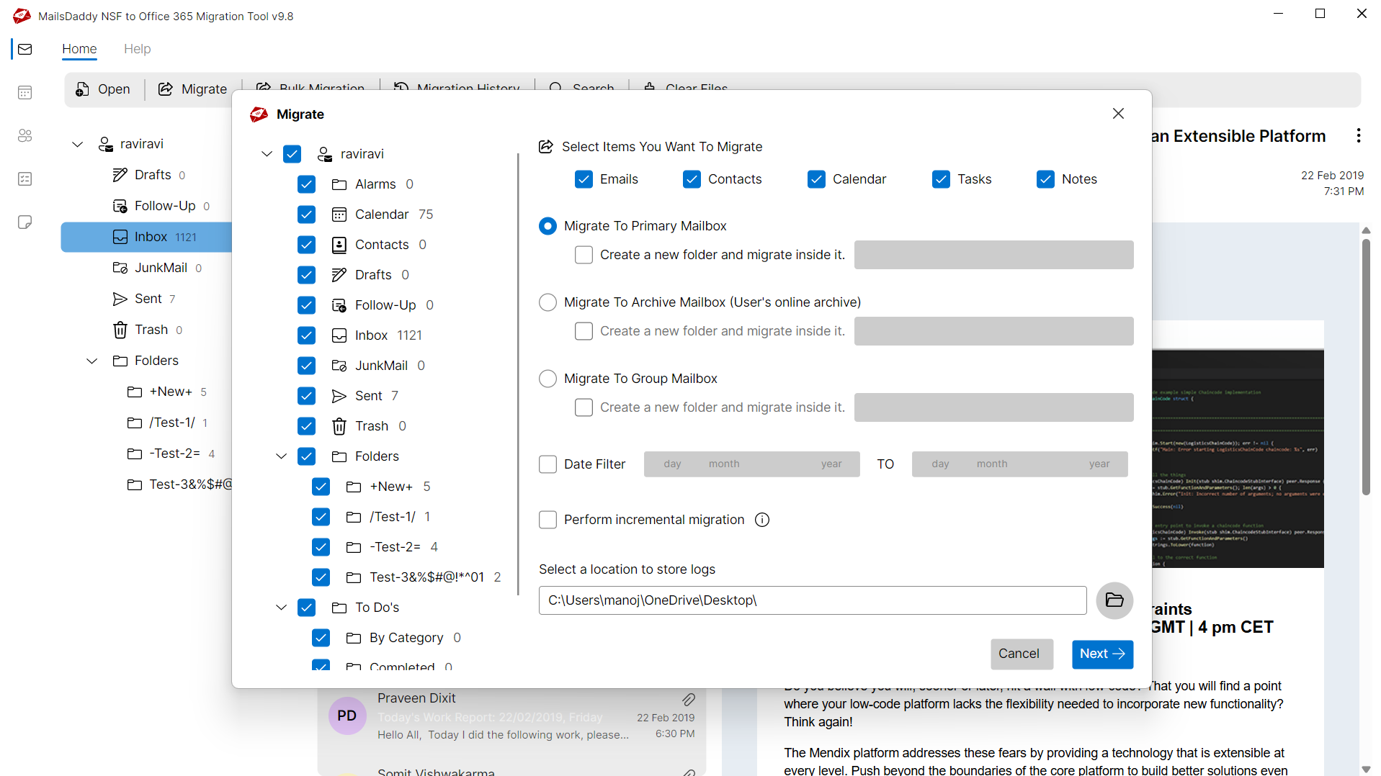
Task: Uncheck the Test-3&%$#@!*^01 folder checkbox
Action: (321, 577)
